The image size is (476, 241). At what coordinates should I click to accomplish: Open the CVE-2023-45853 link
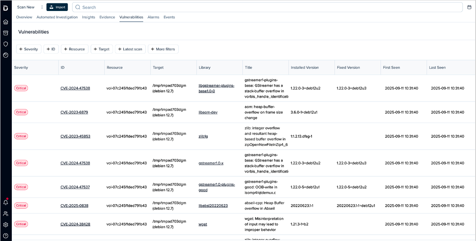pos(75,136)
